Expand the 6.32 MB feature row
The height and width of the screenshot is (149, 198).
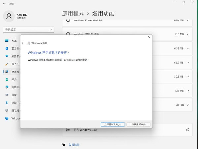tap(188, 49)
